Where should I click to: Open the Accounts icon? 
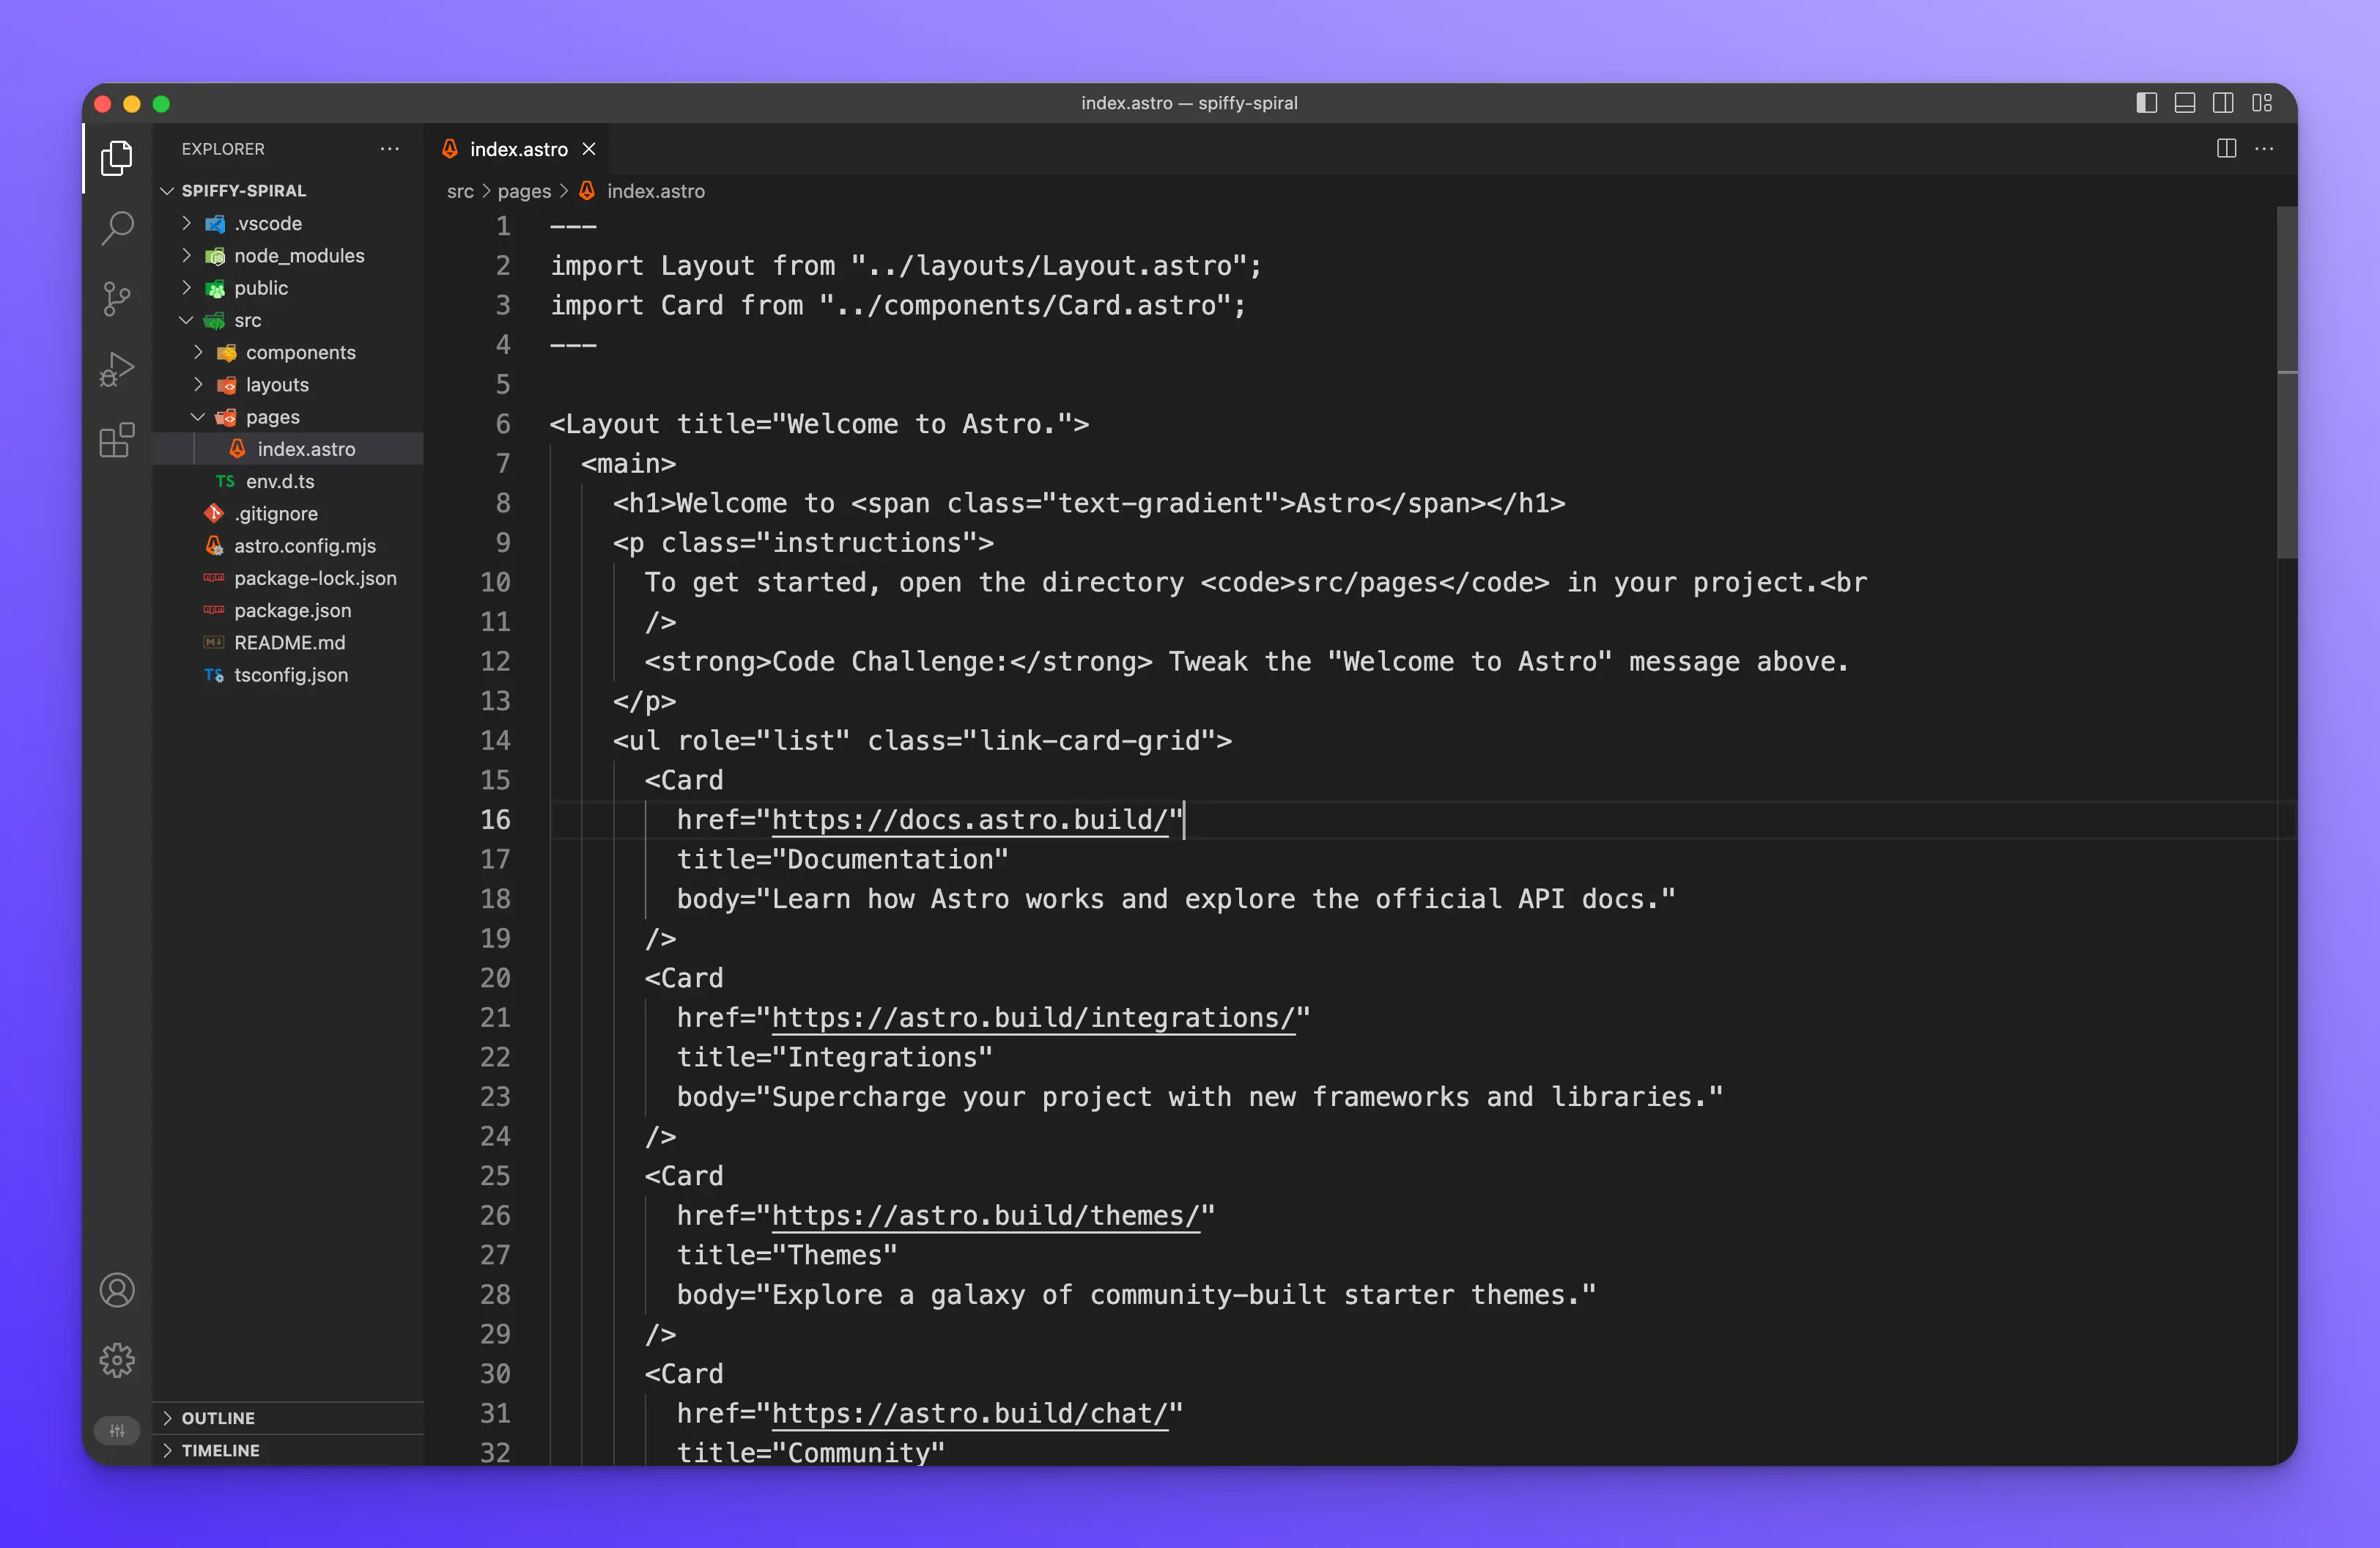tap(117, 1290)
